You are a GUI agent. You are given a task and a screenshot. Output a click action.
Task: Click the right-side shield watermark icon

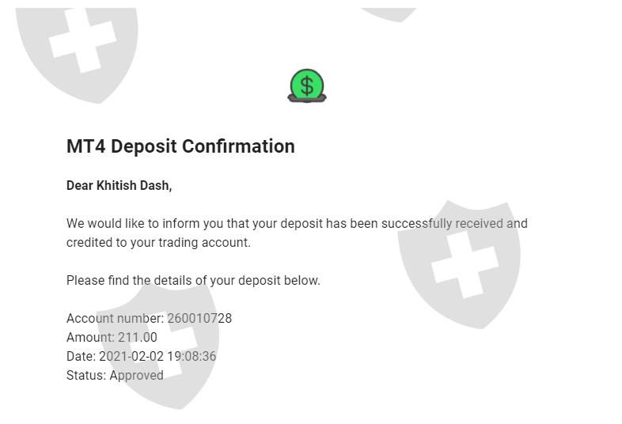460,262
